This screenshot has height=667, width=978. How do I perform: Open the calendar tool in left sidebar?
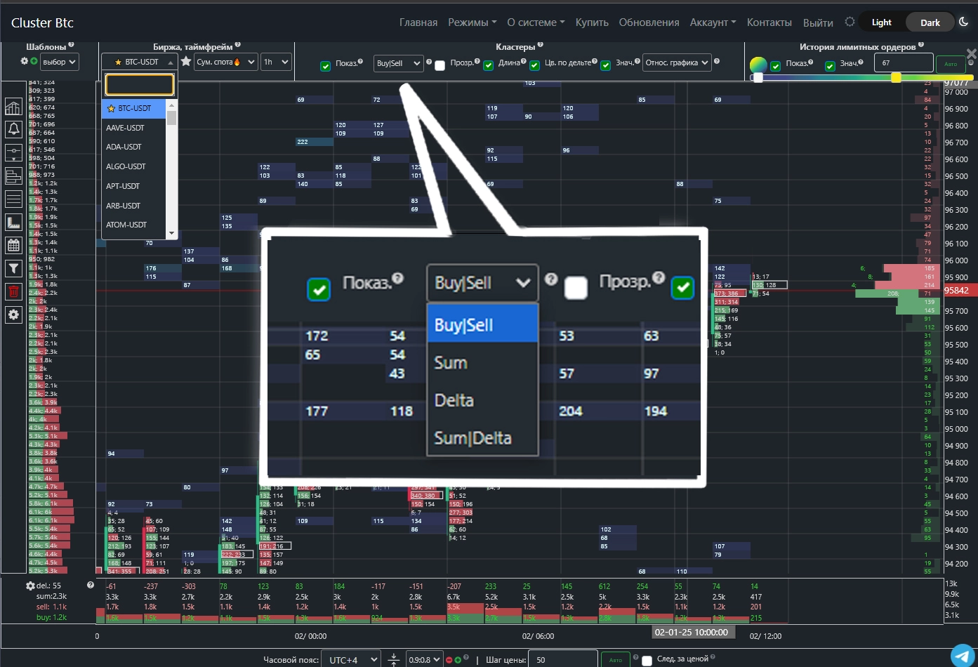click(x=13, y=245)
